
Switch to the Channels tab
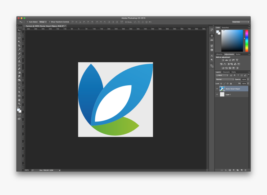[x=226, y=72]
